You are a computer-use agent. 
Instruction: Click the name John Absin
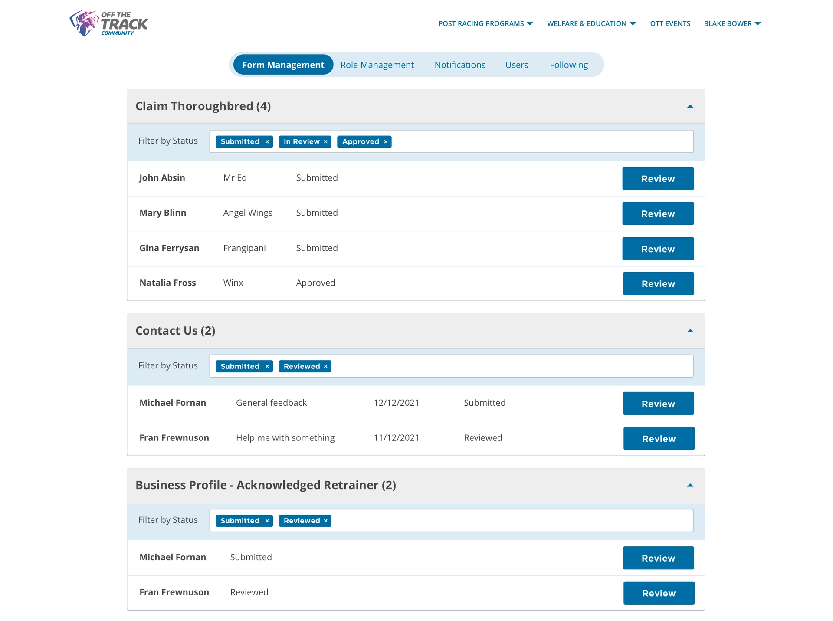coord(162,178)
